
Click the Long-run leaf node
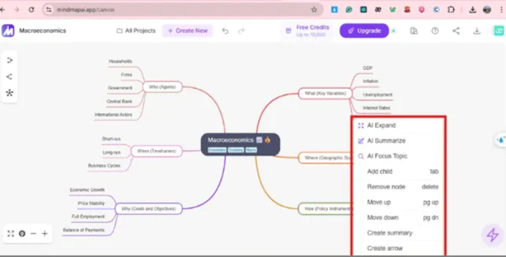pos(111,152)
